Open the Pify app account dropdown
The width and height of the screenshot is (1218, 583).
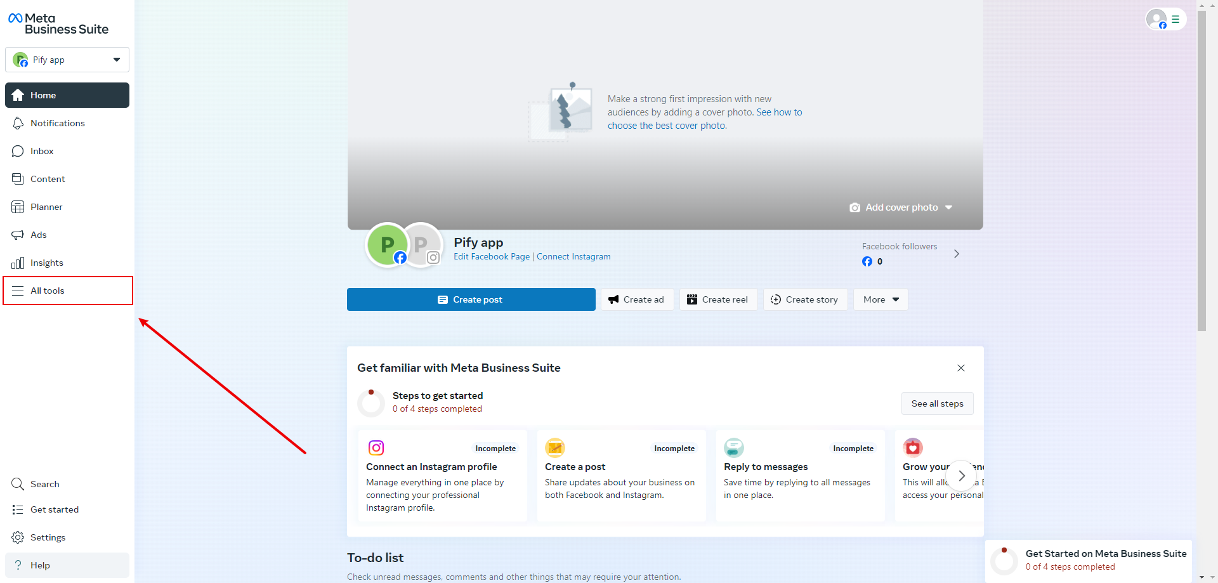click(x=67, y=60)
